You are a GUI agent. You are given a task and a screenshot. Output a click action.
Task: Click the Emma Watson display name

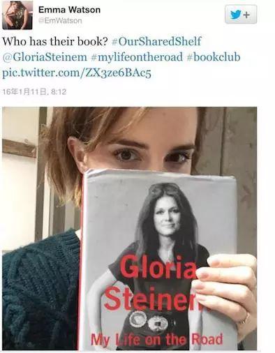pos(69,10)
